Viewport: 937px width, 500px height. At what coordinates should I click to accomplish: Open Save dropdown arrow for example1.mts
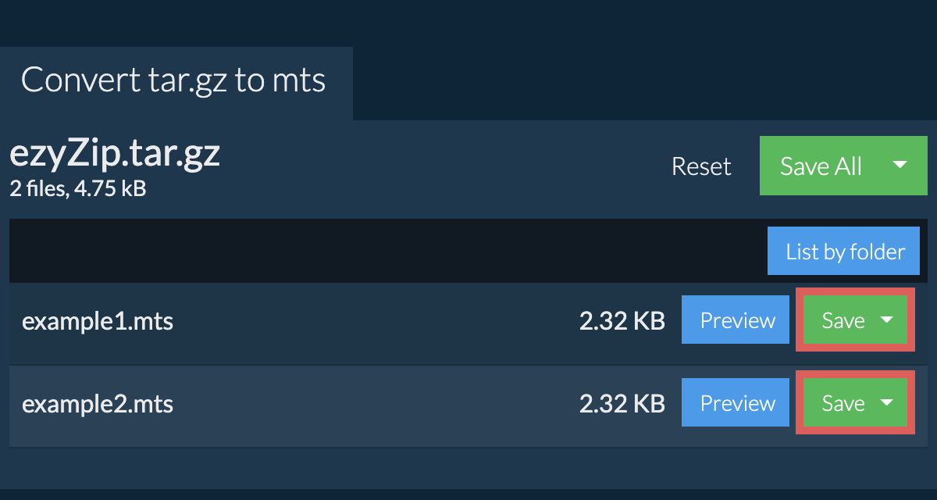(887, 320)
